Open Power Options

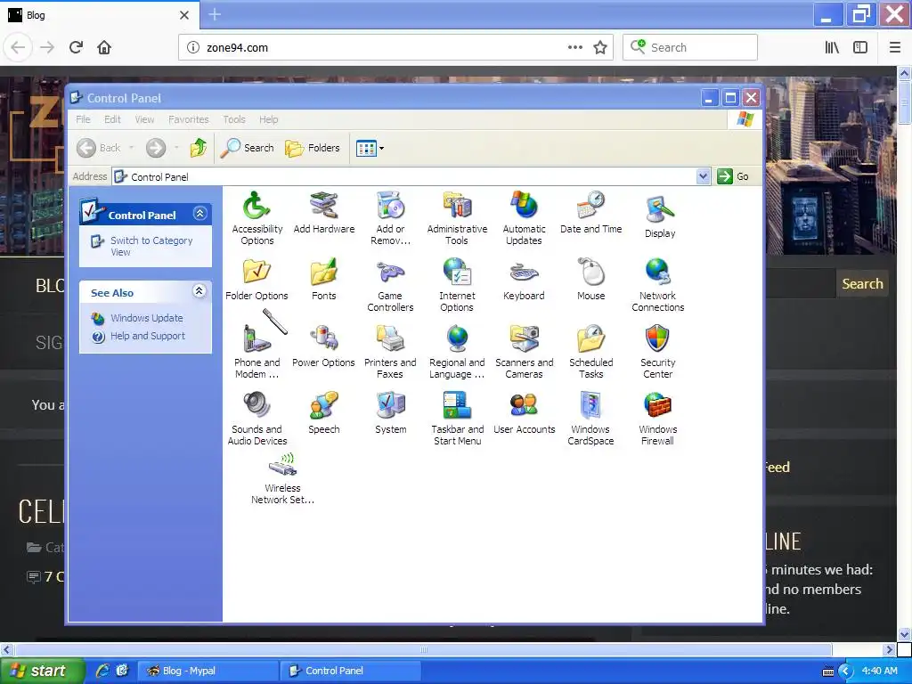(x=324, y=346)
